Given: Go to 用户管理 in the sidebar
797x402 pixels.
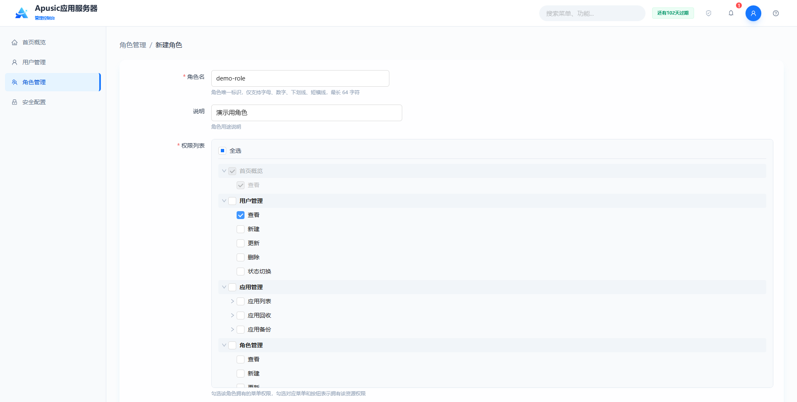Looking at the screenshot, I should point(53,62).
